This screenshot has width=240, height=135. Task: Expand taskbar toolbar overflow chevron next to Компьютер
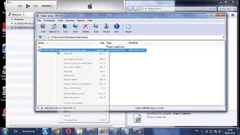(x=37, y=130)
